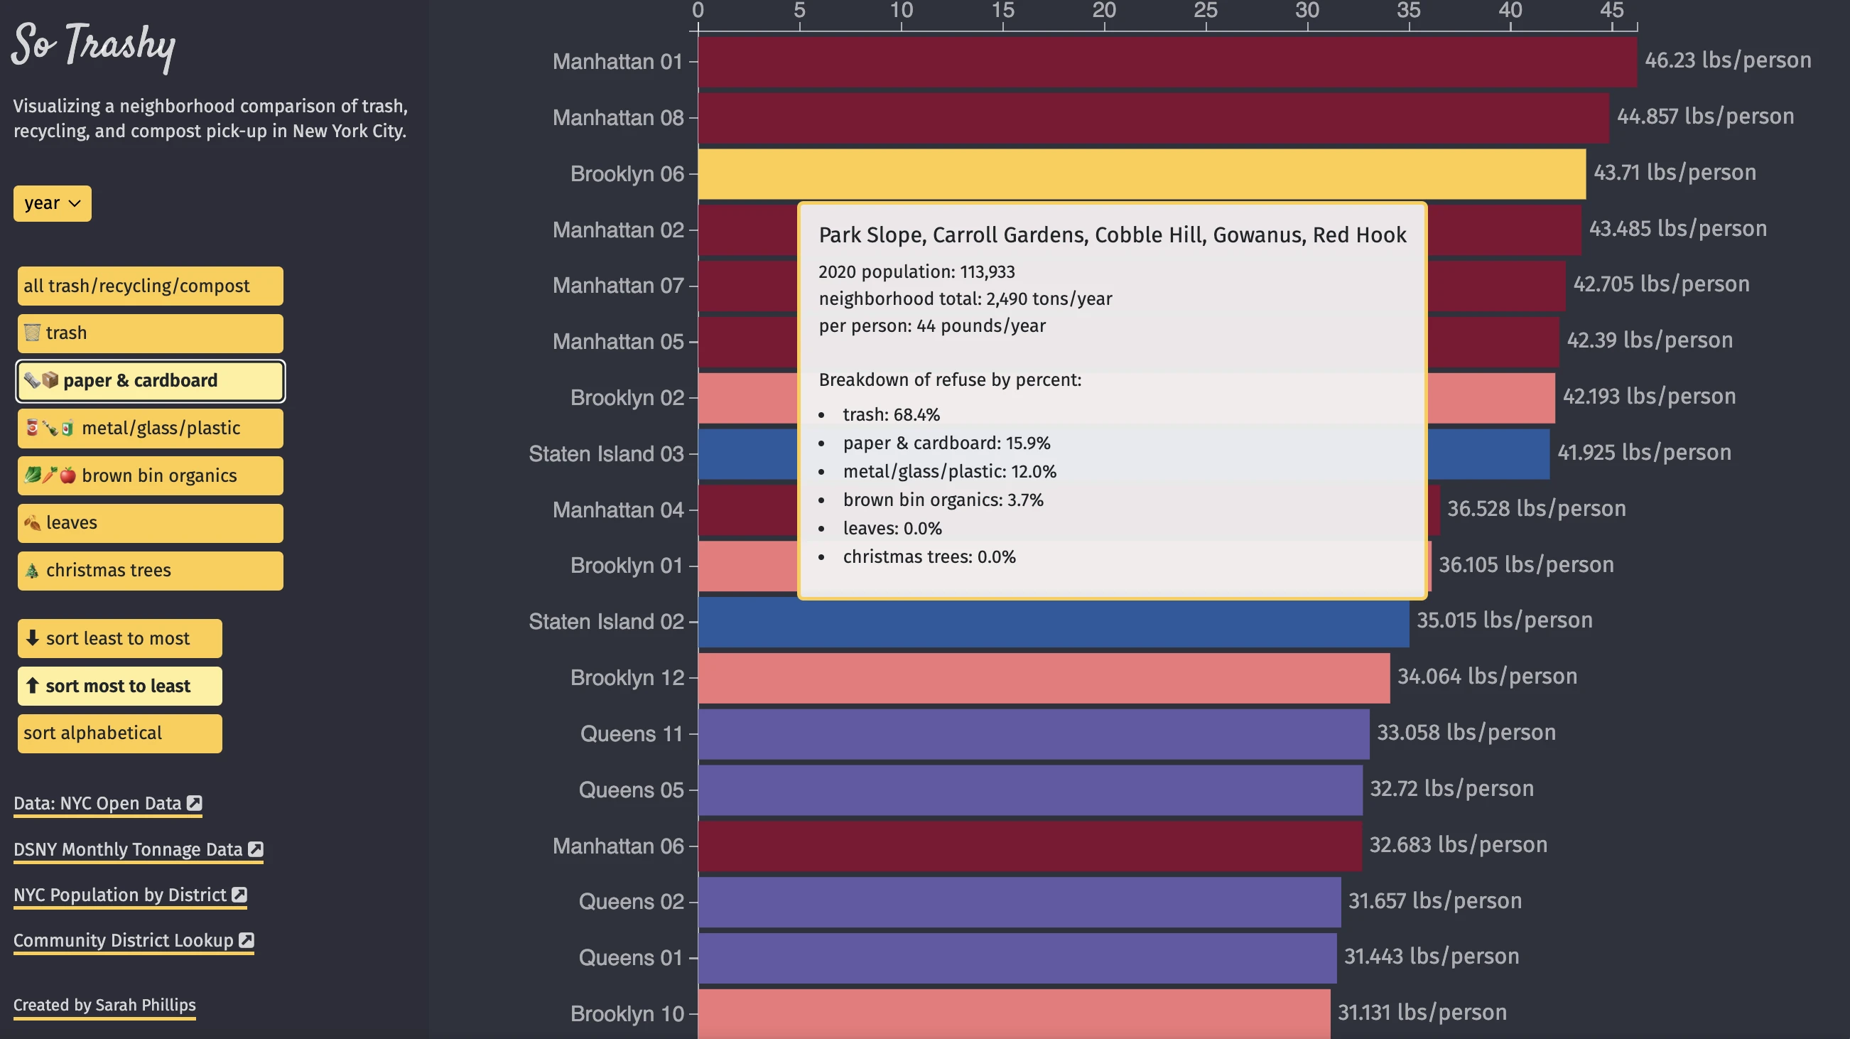Click the trash can emoji icon
This screenshot has width=1850, height=1039.
(32, 332)
